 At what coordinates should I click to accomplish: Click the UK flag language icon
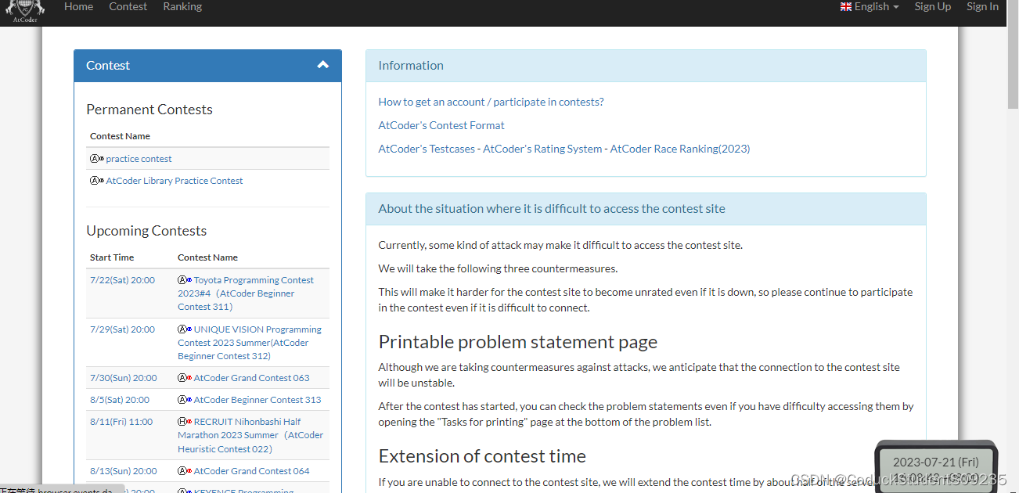(x=845, y=6)
